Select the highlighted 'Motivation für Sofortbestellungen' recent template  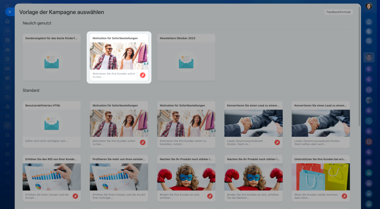pyautogui.click(x=119, y=57)
